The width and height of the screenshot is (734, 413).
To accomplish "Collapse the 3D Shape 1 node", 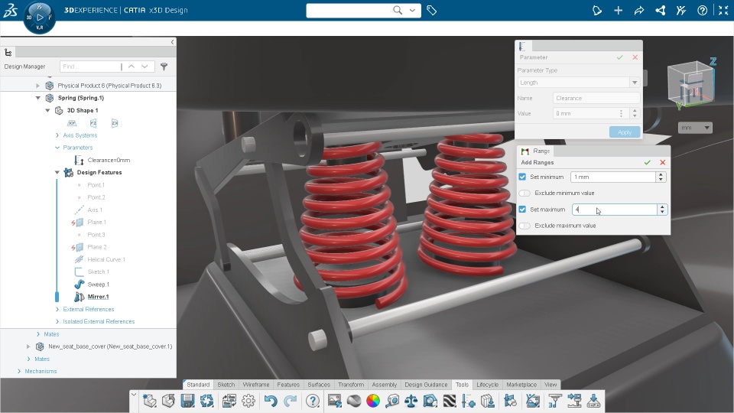I will click(x=47, y=110).
